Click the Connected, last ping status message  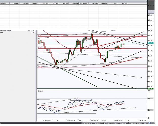pyautogui.click(x=138, y=123)
